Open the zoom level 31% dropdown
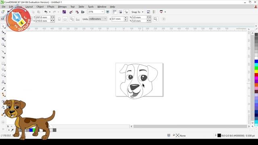Screen dimensions: 258x145 (x=102, y=12)
